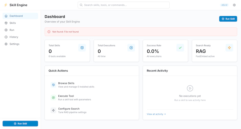
Task: Click the green Execute Tool play icon
Action: [53, 98]
